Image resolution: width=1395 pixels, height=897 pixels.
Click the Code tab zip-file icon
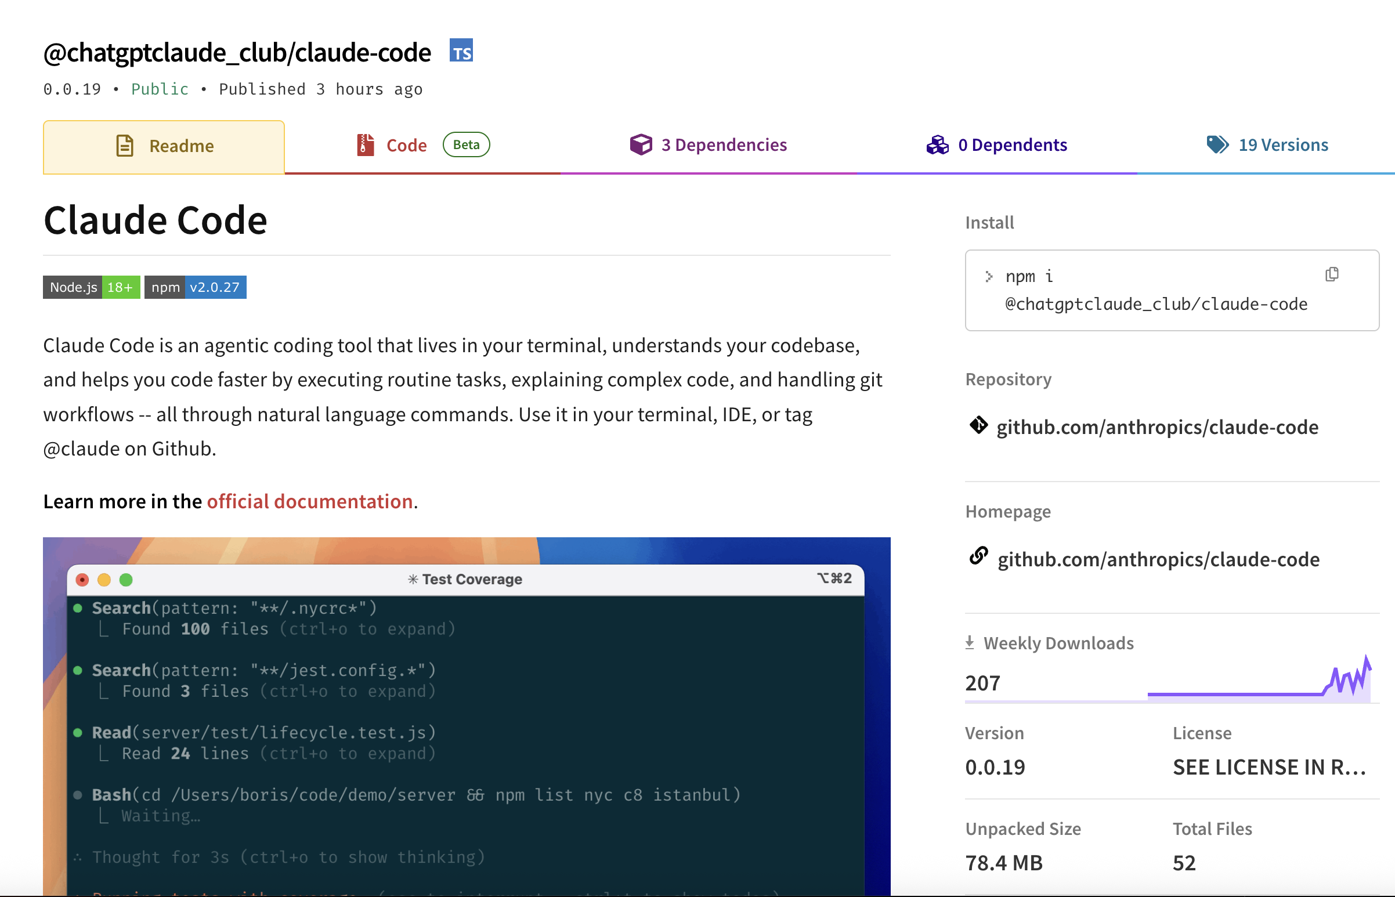tap(365, 144)
